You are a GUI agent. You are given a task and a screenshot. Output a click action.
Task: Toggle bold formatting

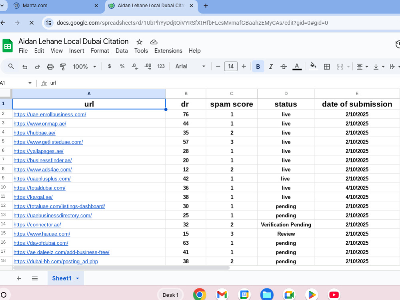[258, 66]
